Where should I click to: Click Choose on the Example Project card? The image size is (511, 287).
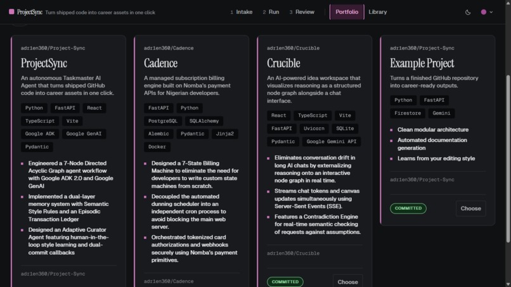pos(470,208)
